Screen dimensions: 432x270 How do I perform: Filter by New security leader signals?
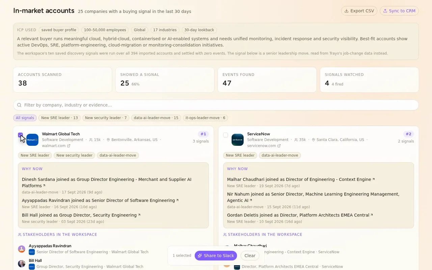pos(106,118)
